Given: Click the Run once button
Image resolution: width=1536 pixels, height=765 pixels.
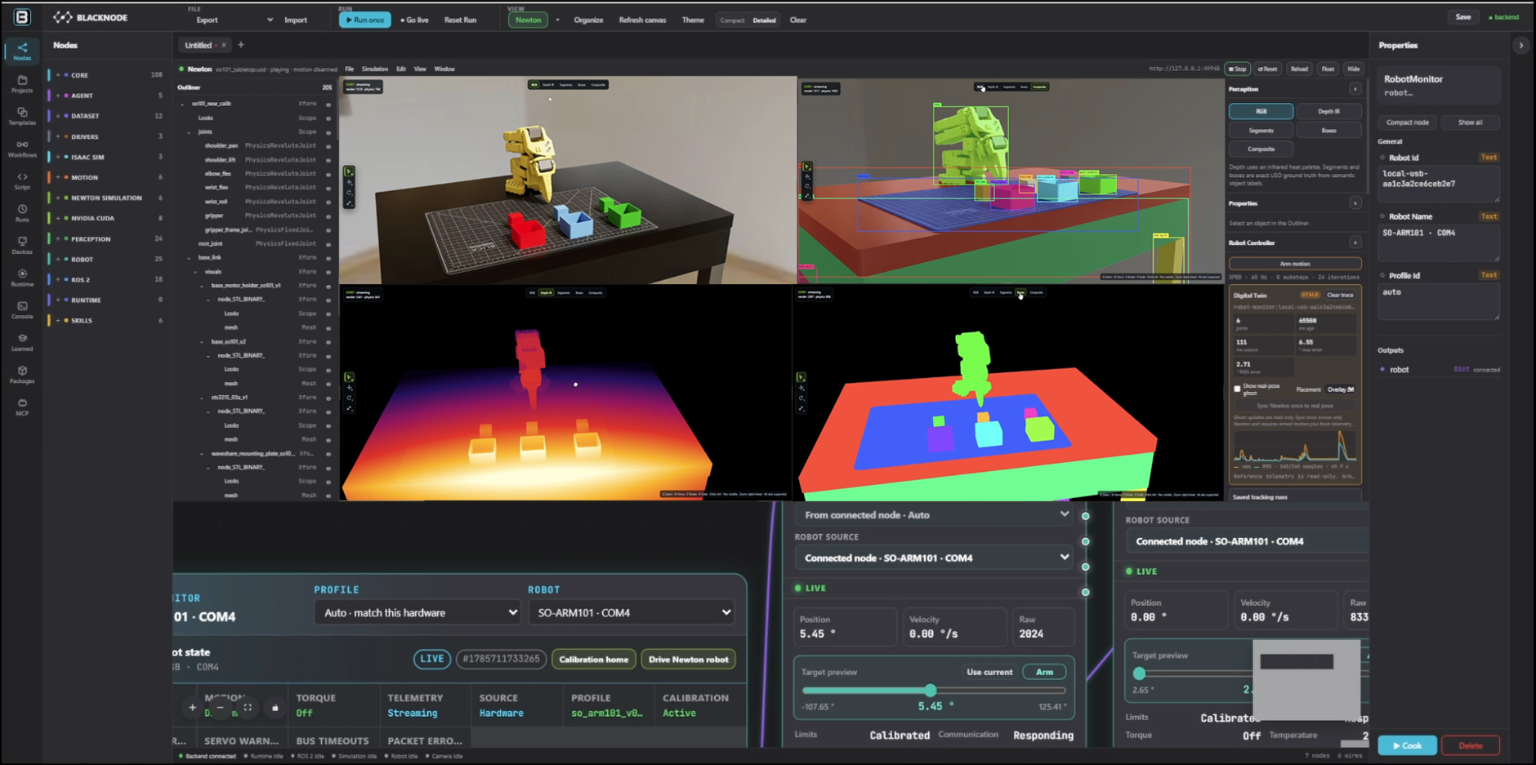Looking at the screenshot, I should [365, 20].
